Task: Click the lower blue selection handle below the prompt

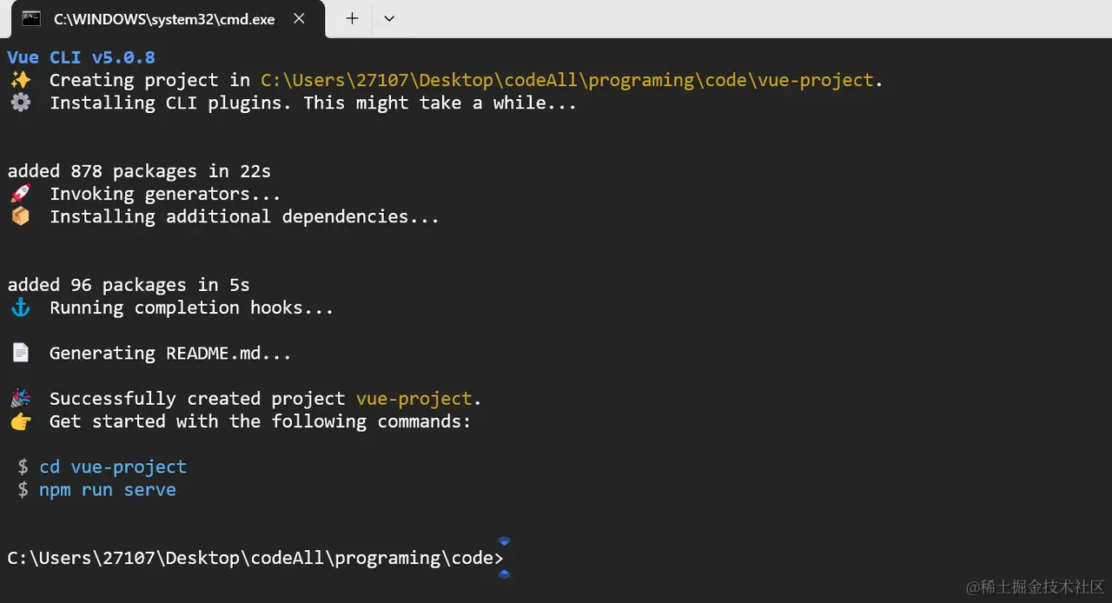Action: tap(504, 573)
